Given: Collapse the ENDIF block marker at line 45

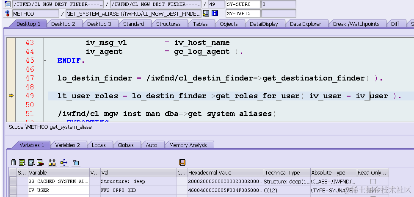Looking at the screenshot, I should point(44,61).
